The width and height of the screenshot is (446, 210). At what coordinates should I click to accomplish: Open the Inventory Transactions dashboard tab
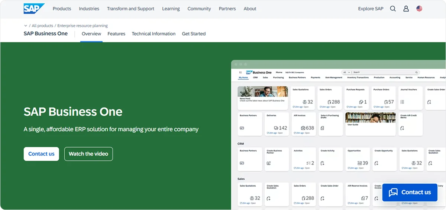click(358, 78)
